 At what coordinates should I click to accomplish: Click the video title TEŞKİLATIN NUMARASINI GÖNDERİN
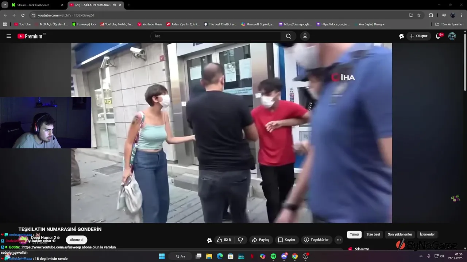(60, 229)
